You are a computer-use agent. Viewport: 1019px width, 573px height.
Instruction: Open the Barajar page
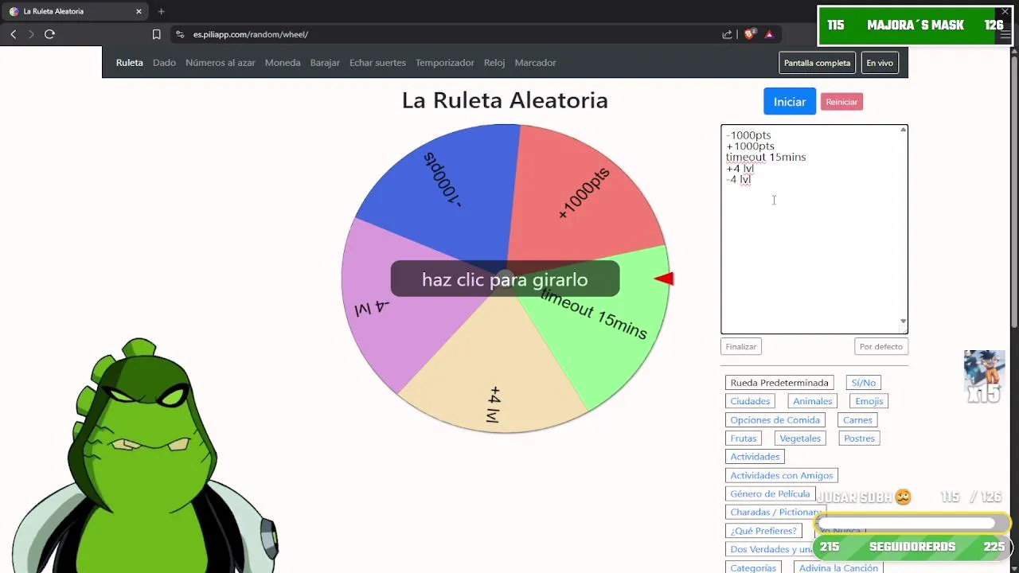pos(325,62)
